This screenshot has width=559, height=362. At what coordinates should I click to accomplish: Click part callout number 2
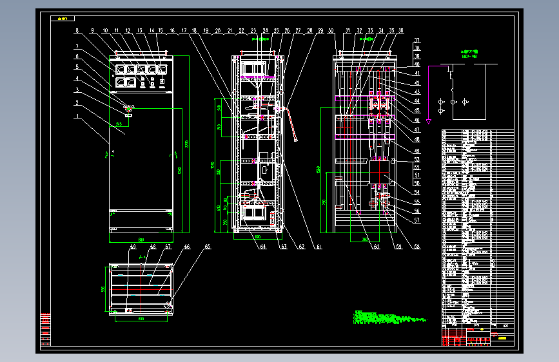77,103
